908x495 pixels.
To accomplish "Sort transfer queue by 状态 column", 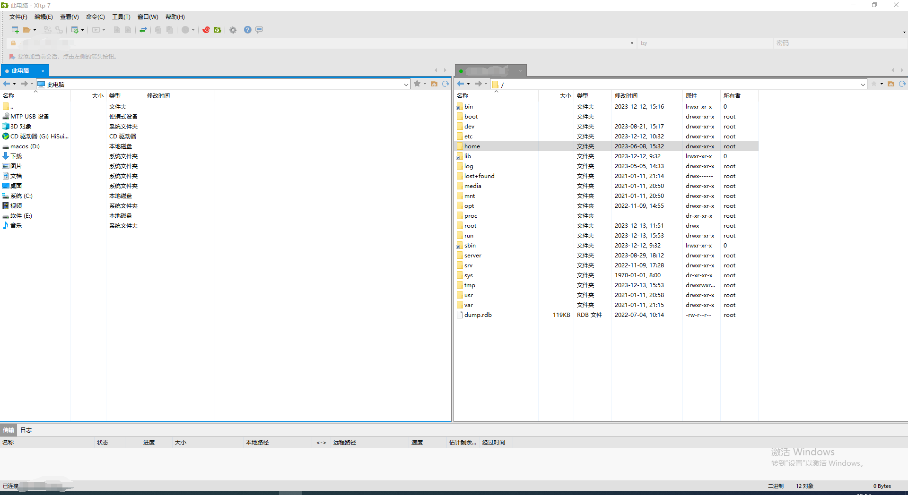I will 110,443.
